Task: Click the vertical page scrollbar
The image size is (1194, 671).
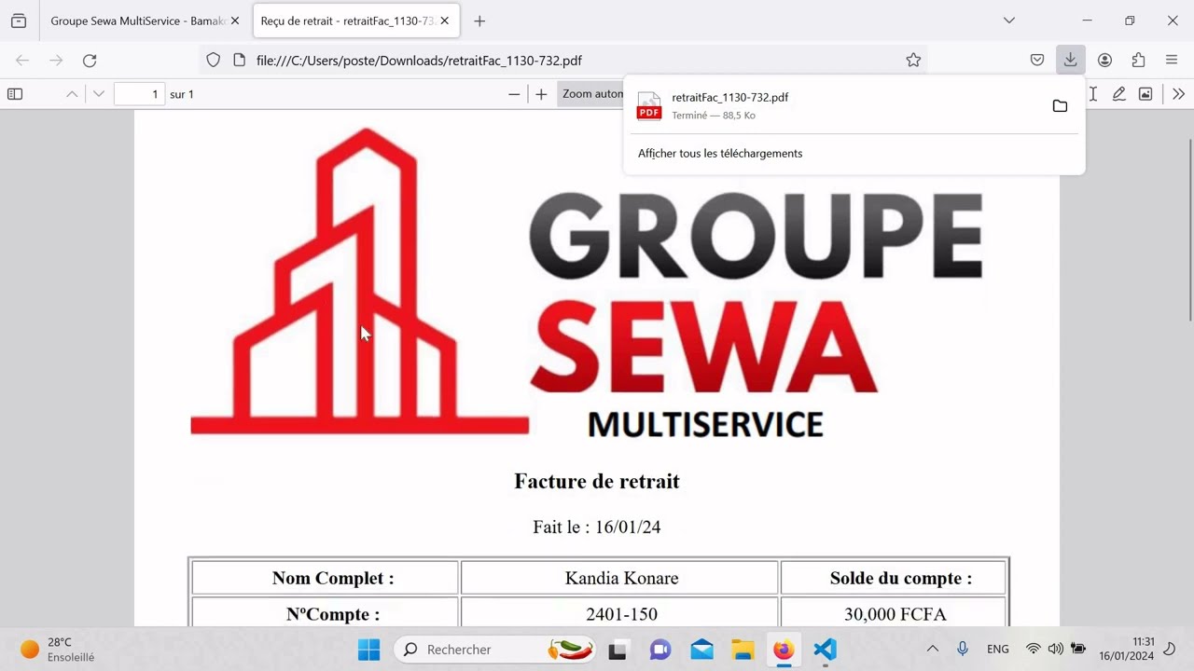Action: [1189, 230]
